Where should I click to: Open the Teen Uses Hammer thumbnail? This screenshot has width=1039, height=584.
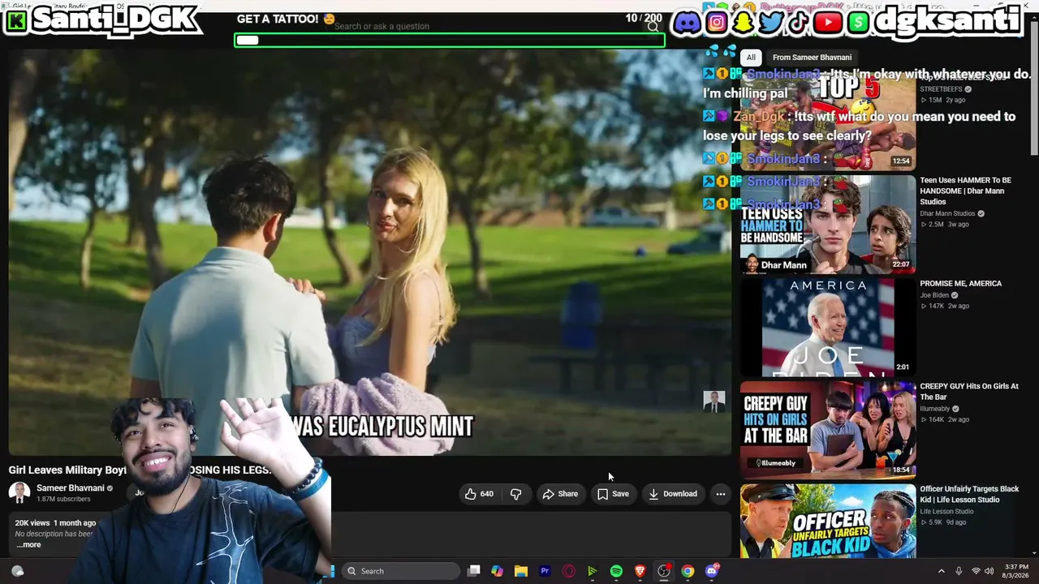click(828, 225)
